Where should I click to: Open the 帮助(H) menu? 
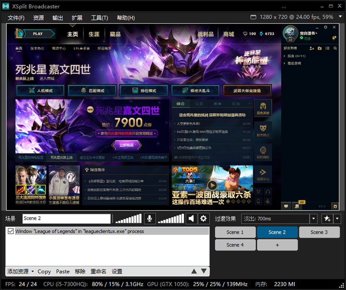[x=126, y=18]
